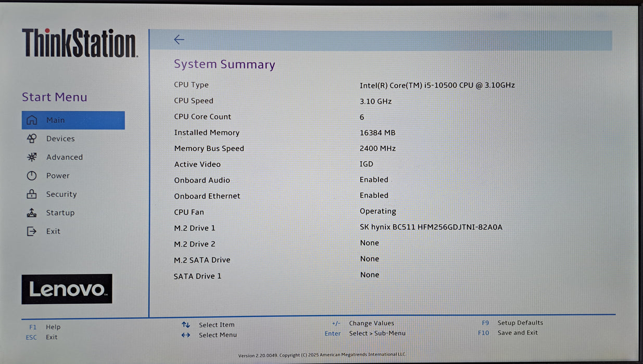The width and height of the screenshot is (643, 364).
Task: Click the Security lock icon
Action: (x=32, y=194)
